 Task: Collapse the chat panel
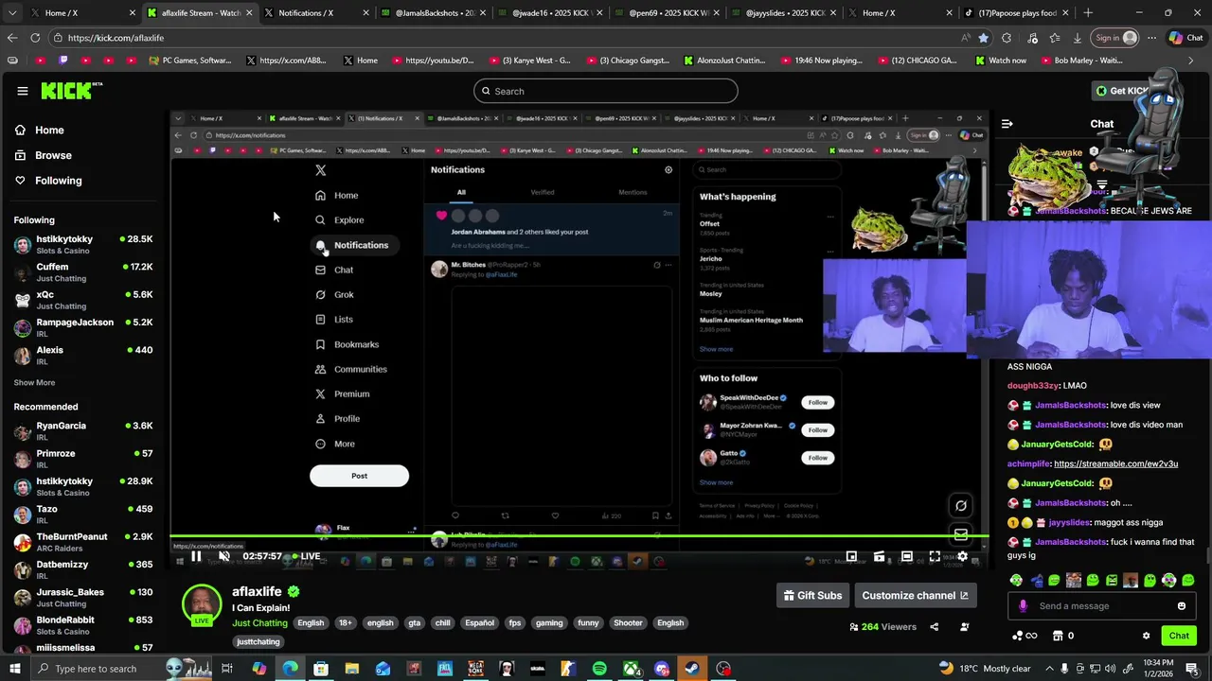click(x=1007, y=124)
